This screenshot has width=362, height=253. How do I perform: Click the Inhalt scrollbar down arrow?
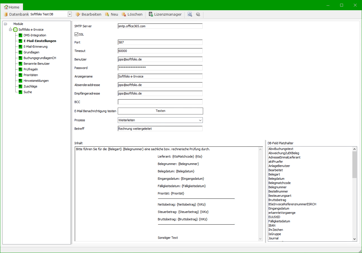coord(260,239)
